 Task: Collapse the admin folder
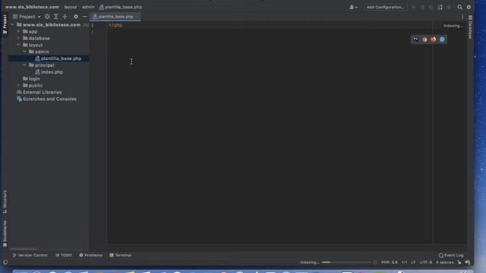[x=24, y=52]
